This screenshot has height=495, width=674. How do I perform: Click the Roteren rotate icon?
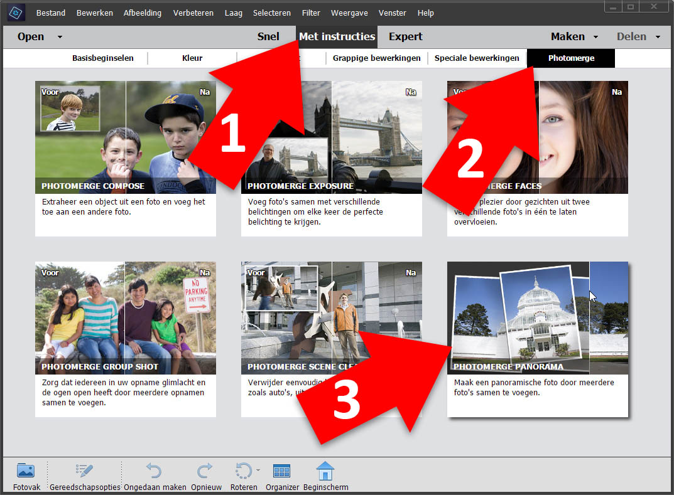242,471
